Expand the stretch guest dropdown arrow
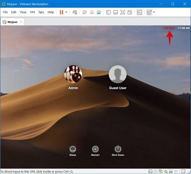Screen dimensions: 191x174 (154, 12)
